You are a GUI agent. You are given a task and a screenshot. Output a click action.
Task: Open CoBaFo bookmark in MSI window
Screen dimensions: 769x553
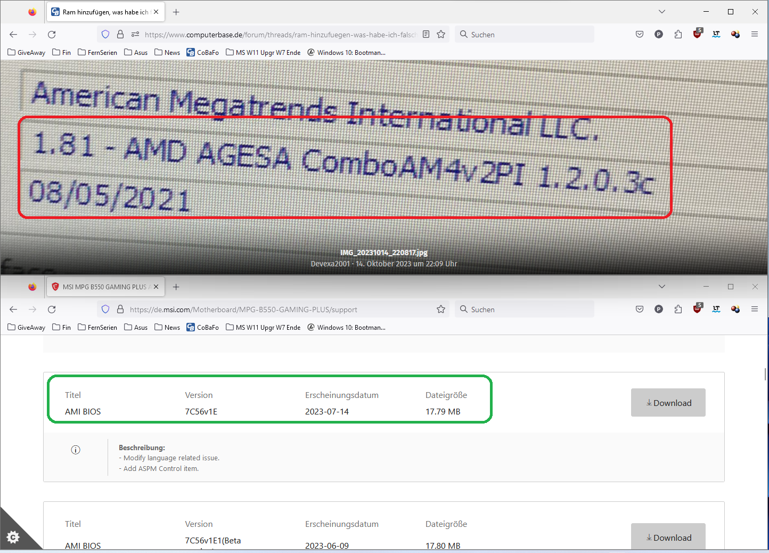[x=203, y=328]
